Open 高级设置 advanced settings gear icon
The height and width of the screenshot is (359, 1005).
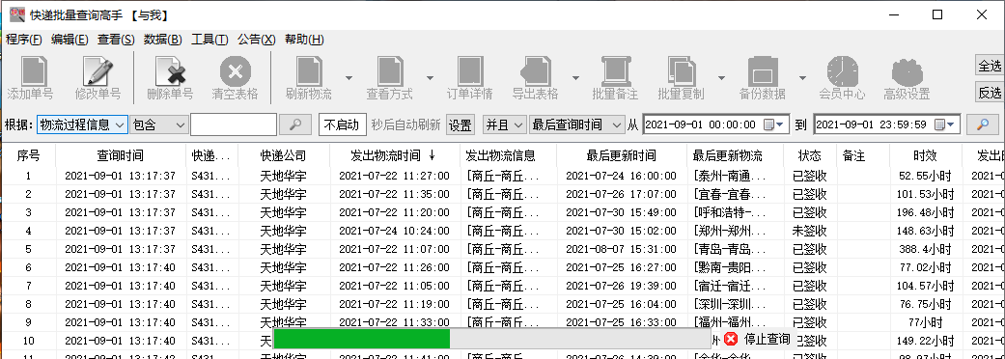(907, 72)
